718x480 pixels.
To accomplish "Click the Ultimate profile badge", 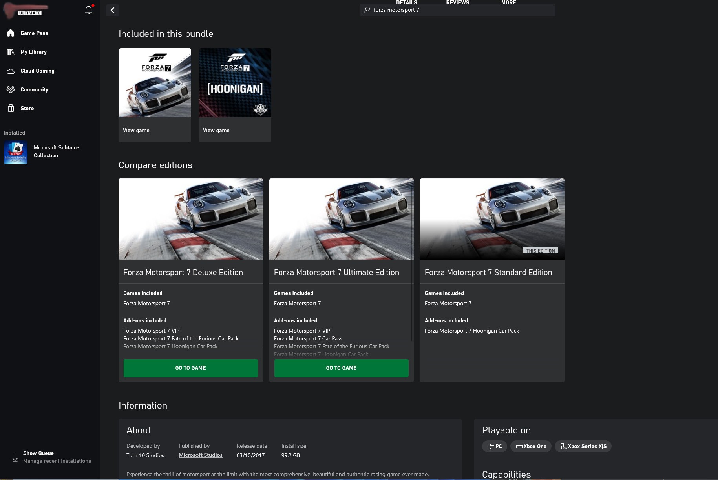I will [30, 13].
